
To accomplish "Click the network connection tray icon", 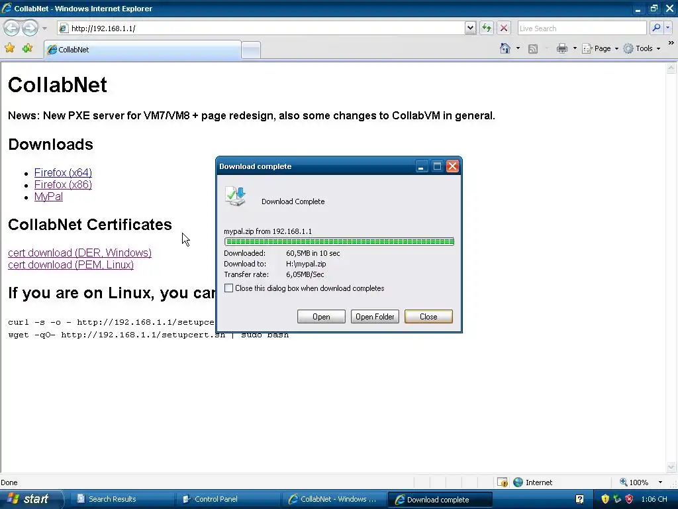I will [x=617, y=499].
